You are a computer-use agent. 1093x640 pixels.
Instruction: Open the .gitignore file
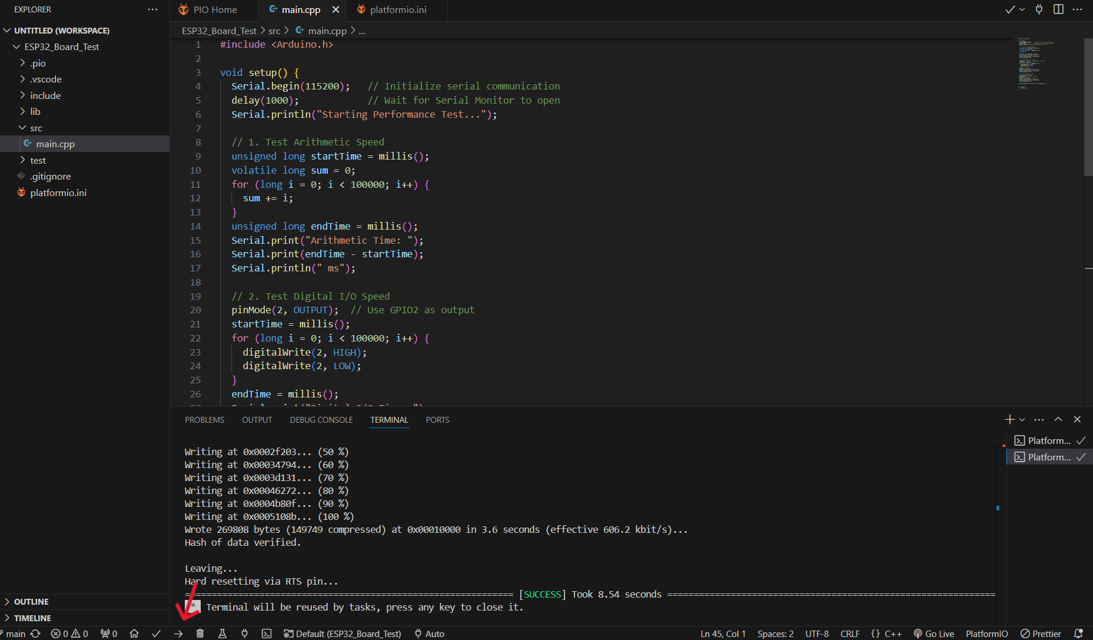pos(85,176)
